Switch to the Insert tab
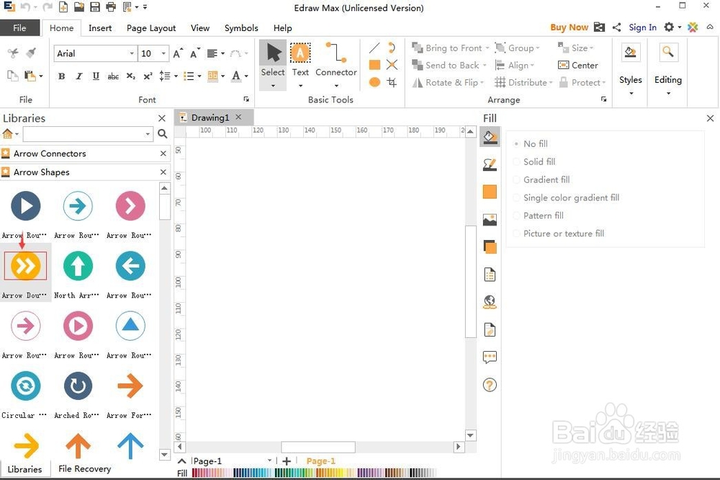720x480 pixels. tap(100, 28)
